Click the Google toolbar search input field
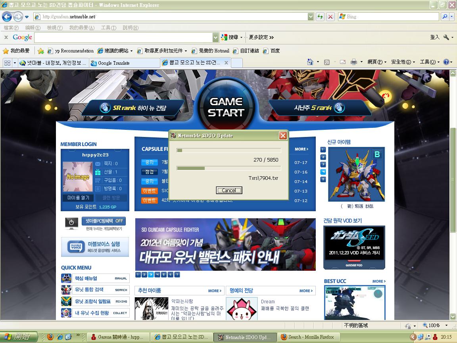Image resolution: width=457 pixels, height=343 pixels. click(124, 37)
